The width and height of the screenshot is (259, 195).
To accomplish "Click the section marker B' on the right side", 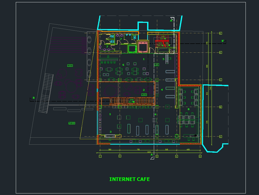I will pyautogui.click(x=223, y=41).
